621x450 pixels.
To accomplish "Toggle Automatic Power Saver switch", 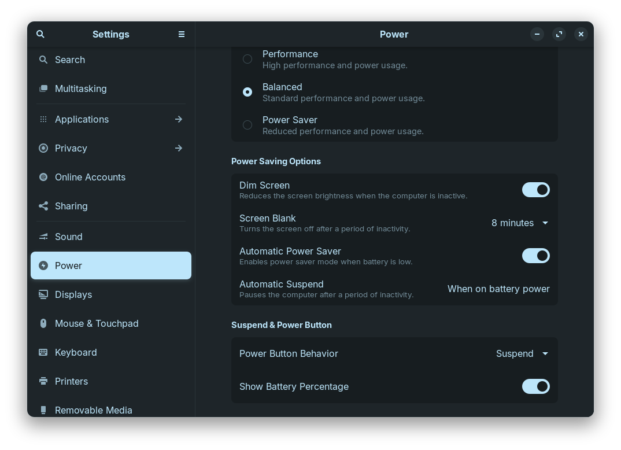I will pyautogui.click(x=536, y=256).
